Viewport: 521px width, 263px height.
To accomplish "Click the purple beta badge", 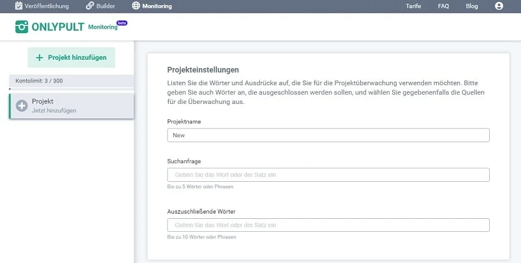I will click(121, 23).
